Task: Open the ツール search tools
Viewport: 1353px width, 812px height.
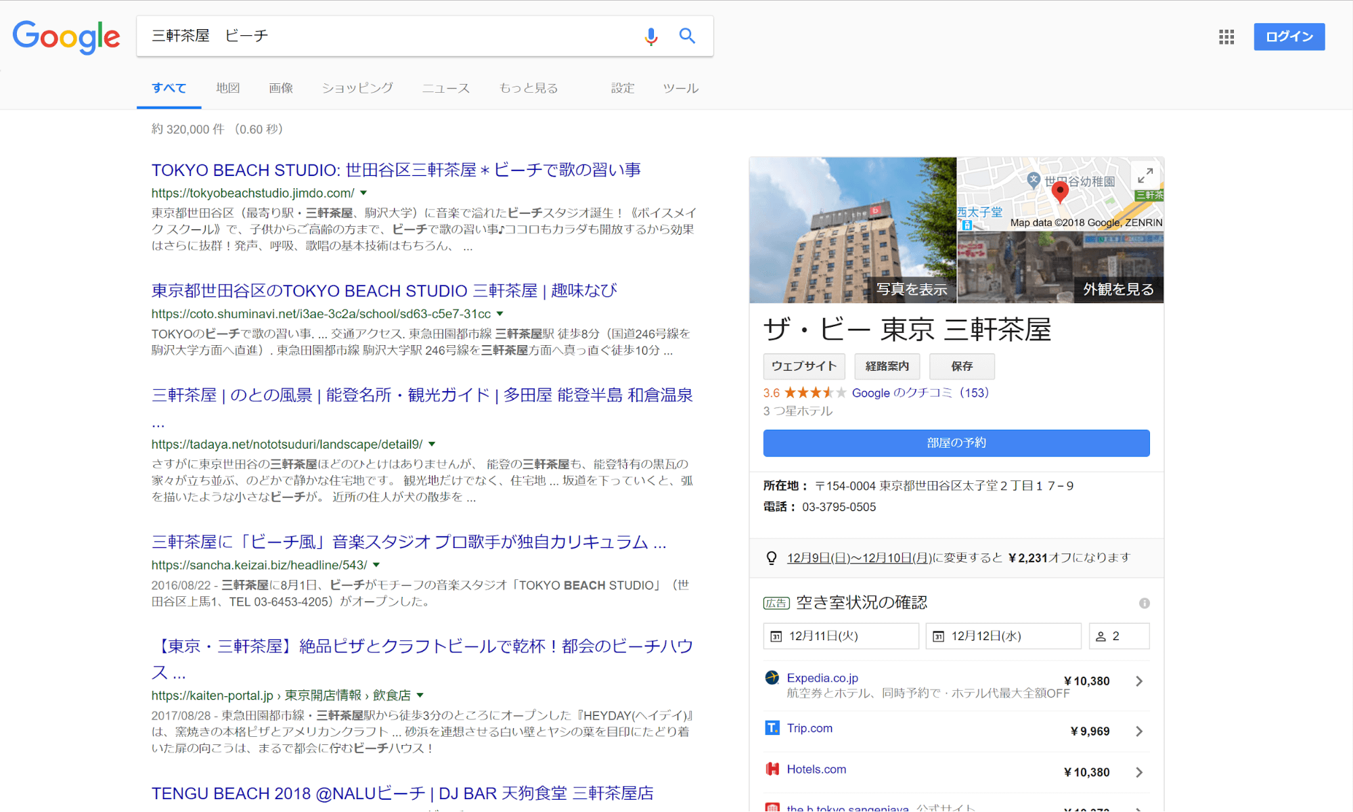Action: click(680, 88)
